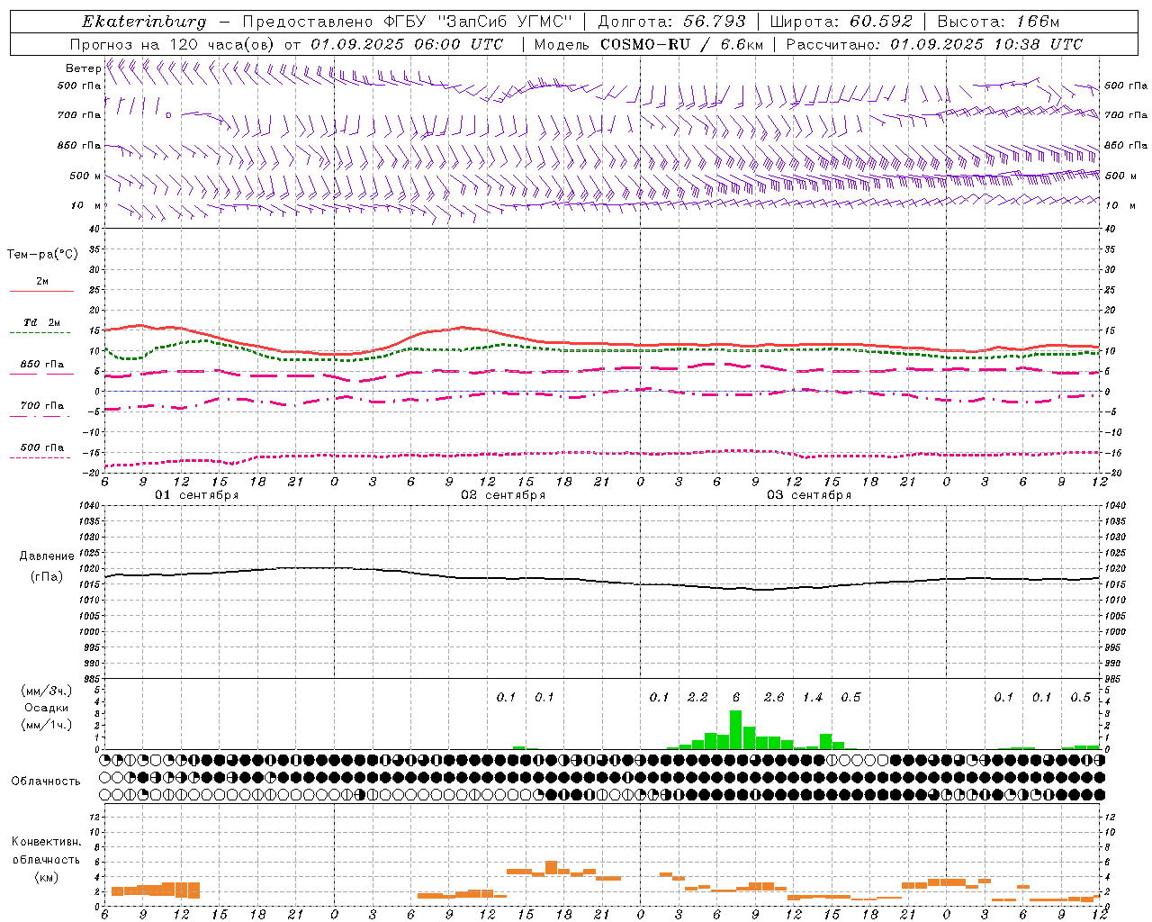The height and width of the screenshot is (922, 1152).
Task: Click the 'Ветер' wind panel label
Action: [83, 68]
